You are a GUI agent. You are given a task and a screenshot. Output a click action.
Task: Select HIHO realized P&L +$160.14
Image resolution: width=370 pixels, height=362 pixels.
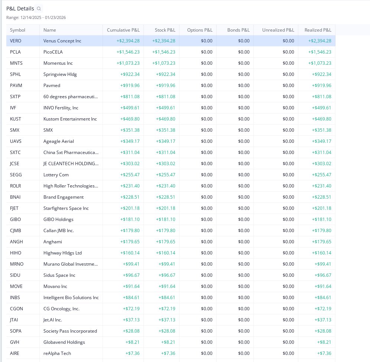point(321,253)
